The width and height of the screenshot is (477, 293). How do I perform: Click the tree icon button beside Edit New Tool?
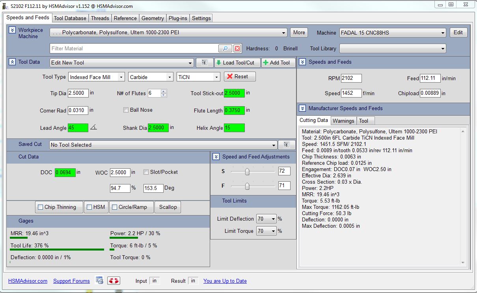(x=205, y=63)
